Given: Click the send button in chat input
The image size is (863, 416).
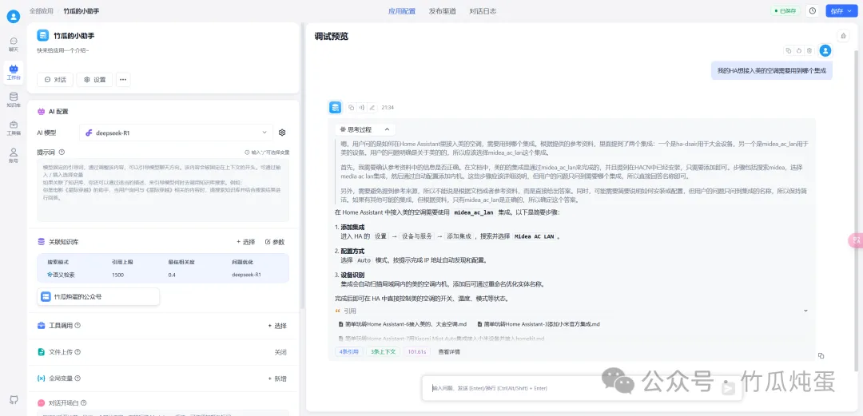Looking at the screenshot, I should point(728,388).
